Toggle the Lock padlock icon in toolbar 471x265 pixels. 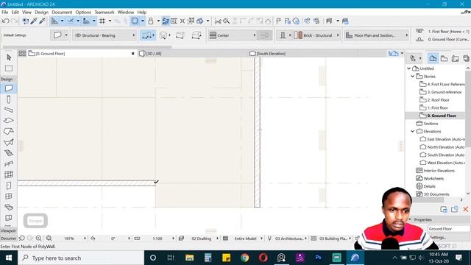(x=151, y=21)
